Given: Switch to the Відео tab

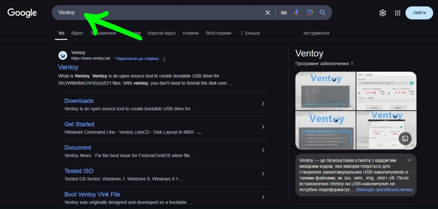Looking at the screenshot, I should (77, 33).
